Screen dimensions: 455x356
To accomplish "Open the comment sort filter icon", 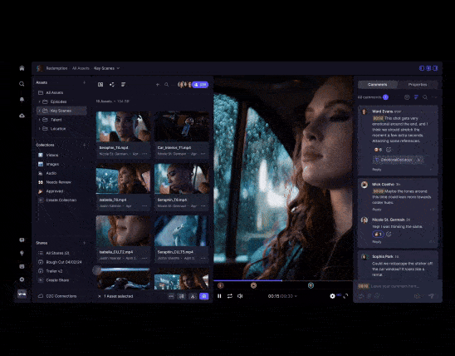I will tap(416, 97).
